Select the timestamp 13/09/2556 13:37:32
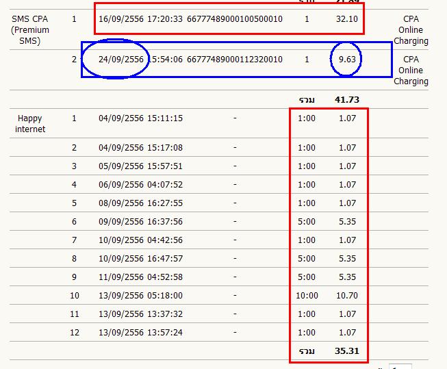Viewport: 447px width, 369px height. click(x=140, y=314)
